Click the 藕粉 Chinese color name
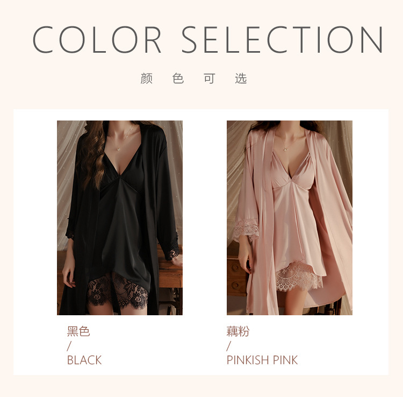 pos(238,331)
